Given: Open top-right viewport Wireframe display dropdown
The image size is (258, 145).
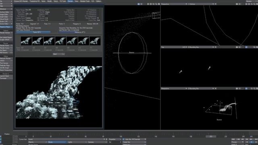Looking at the screenshot, I should [x=201, y=4].
